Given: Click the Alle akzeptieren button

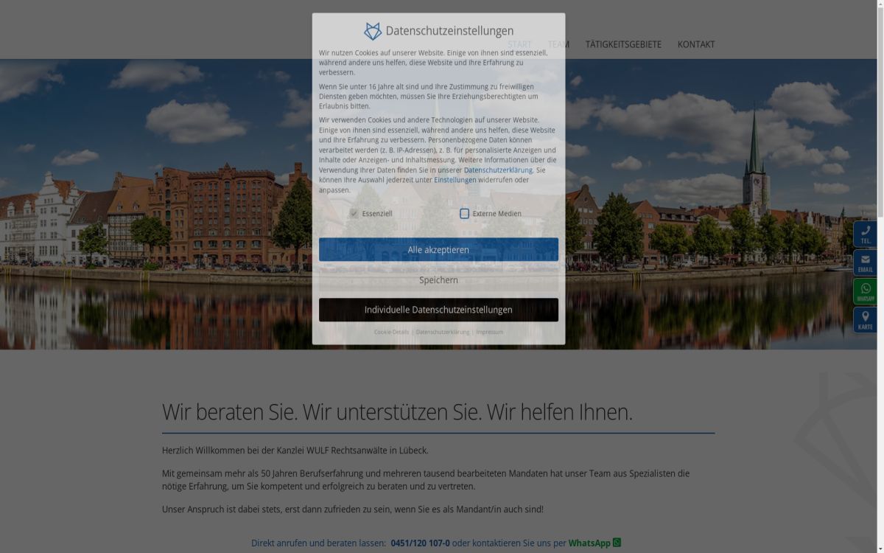Looking at the screenshot, I should (438, 249).
